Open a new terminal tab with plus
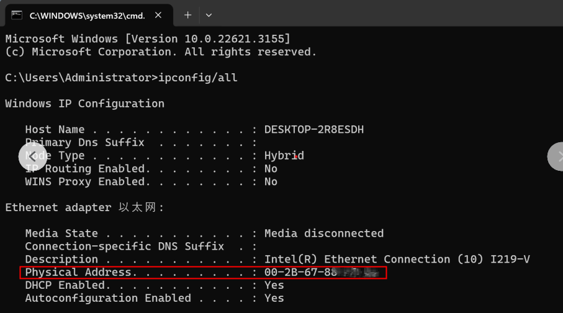The image size is (563, 313). coord(187,15)
